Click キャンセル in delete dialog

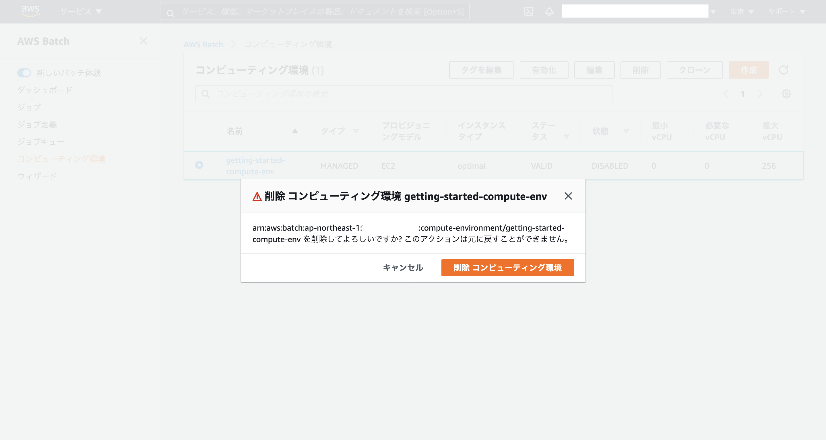[x=403, y=268]
